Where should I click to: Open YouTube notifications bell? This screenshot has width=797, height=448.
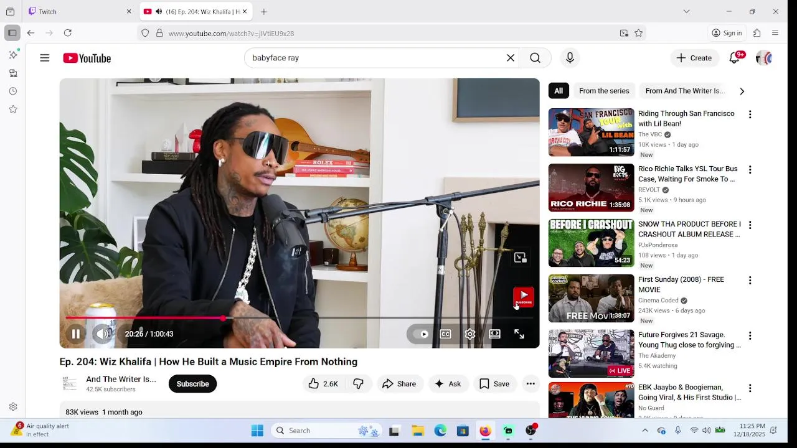(735, 58)
